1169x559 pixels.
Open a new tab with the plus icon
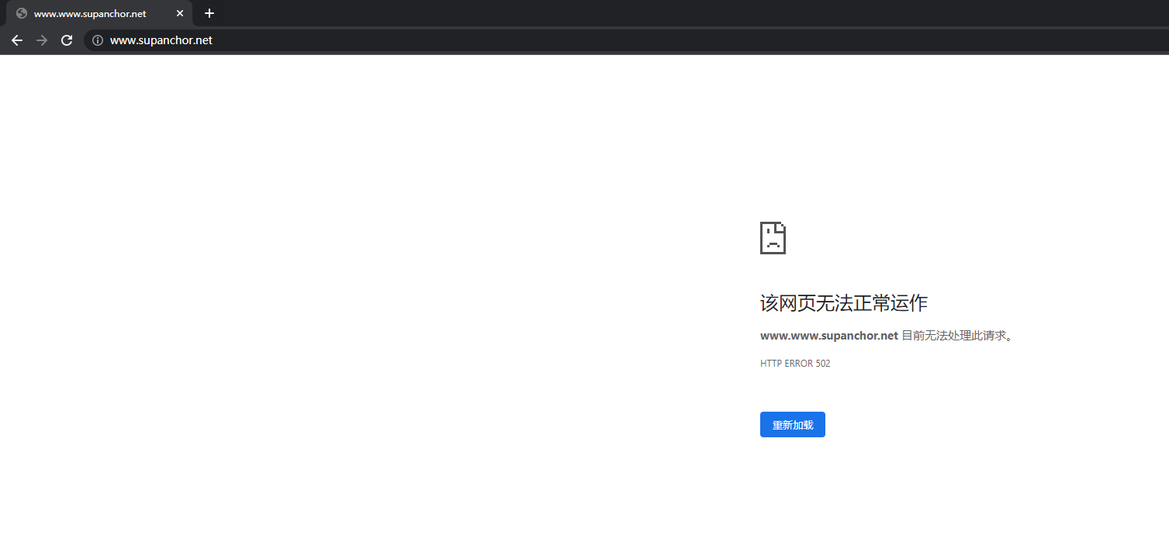pyautogui.click(x=209, y=13)
